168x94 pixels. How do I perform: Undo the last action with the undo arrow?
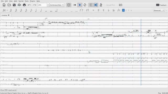click(29, 5)
